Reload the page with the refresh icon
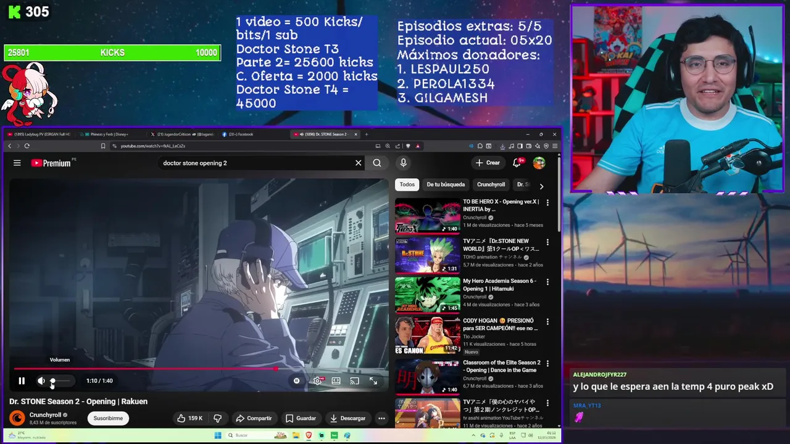This screenshot has height=444, width=790. 27,146
